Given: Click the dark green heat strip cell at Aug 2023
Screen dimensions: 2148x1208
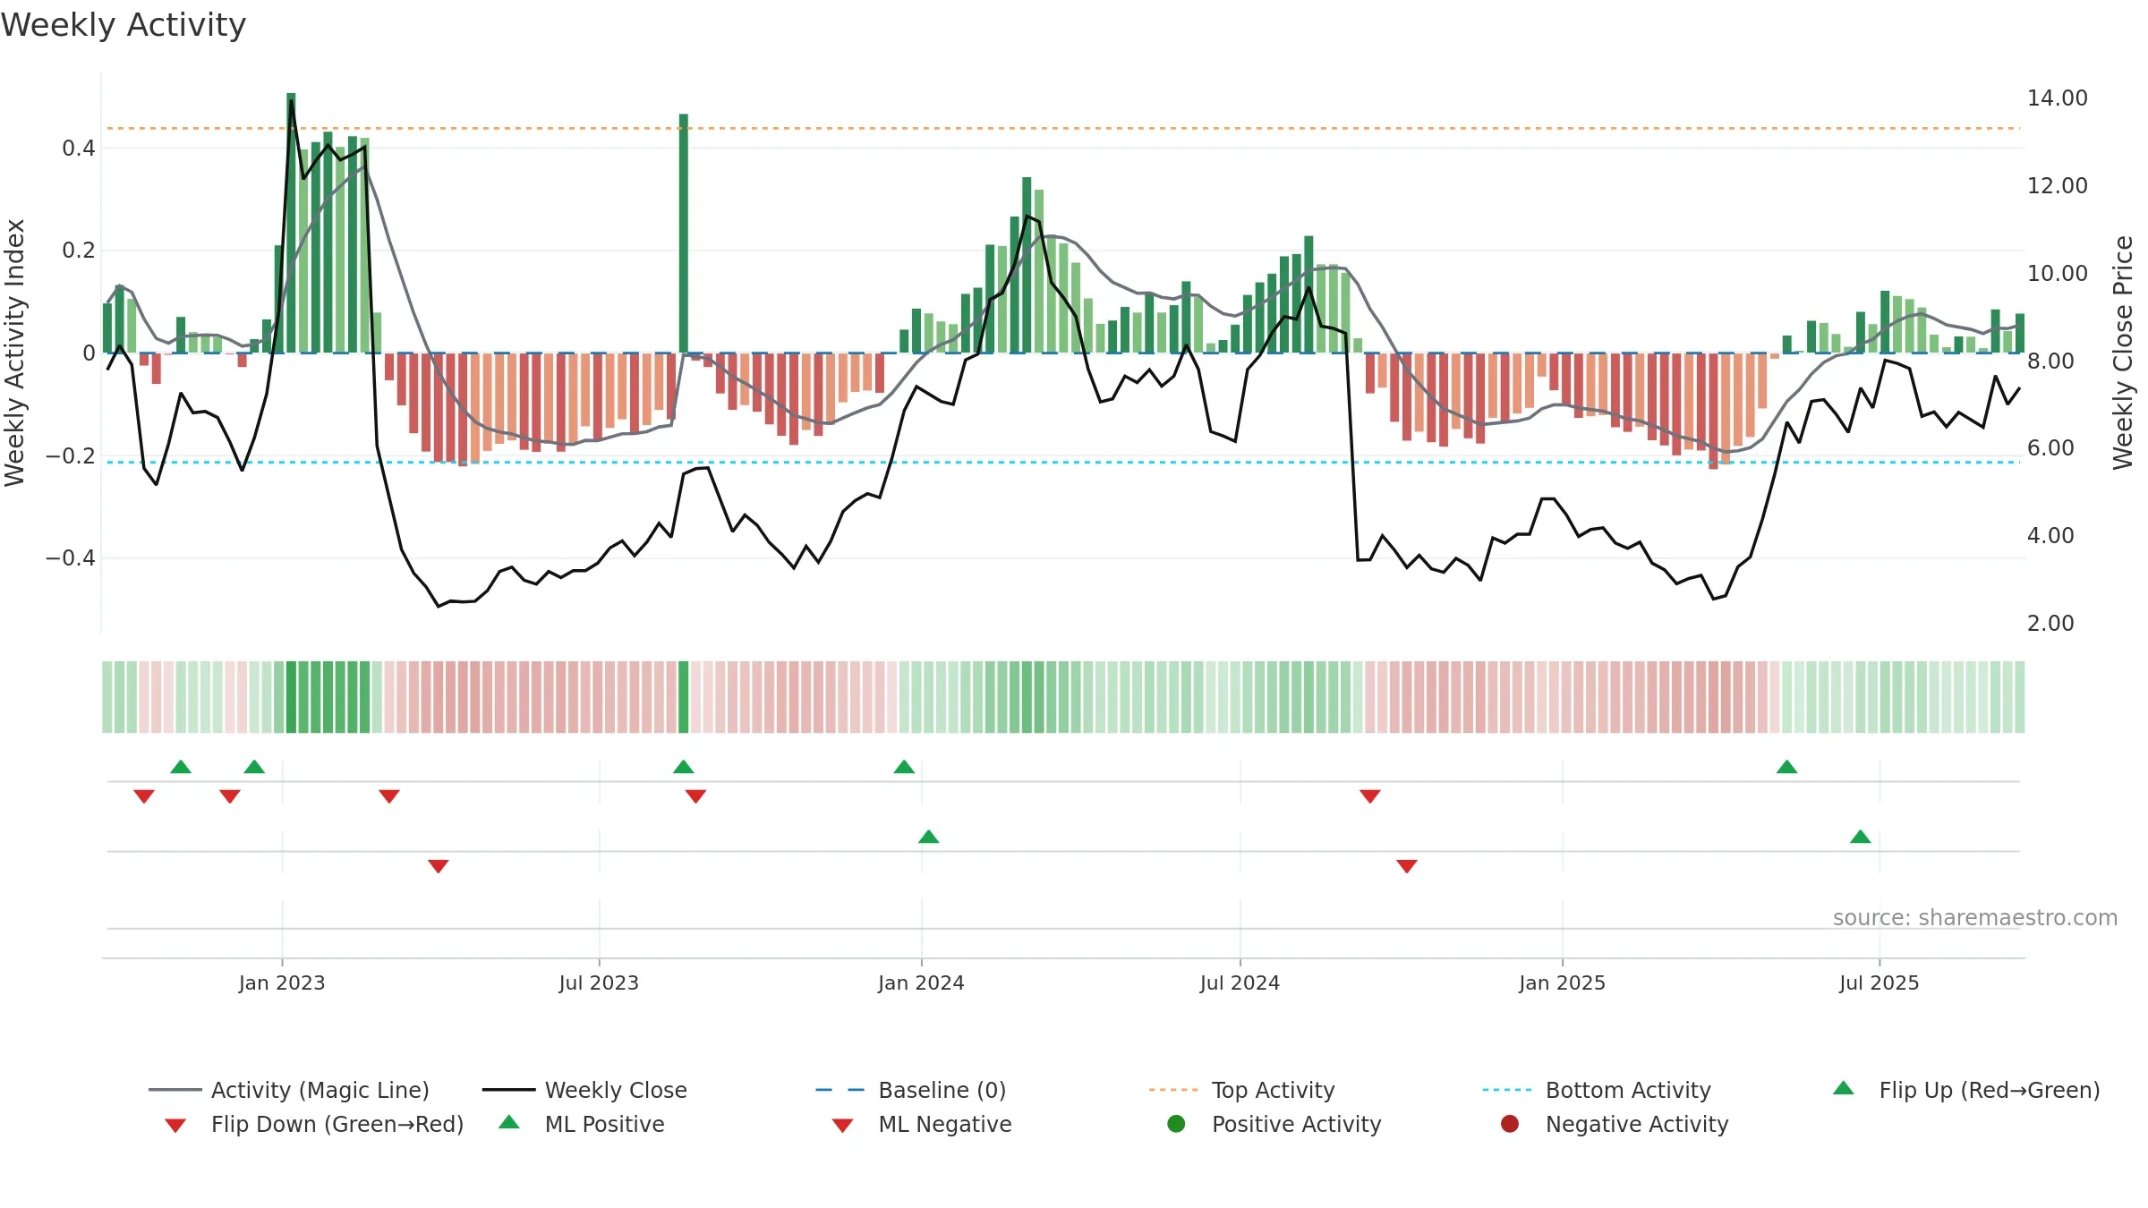Looking at the screenshot, I should 684,697.
